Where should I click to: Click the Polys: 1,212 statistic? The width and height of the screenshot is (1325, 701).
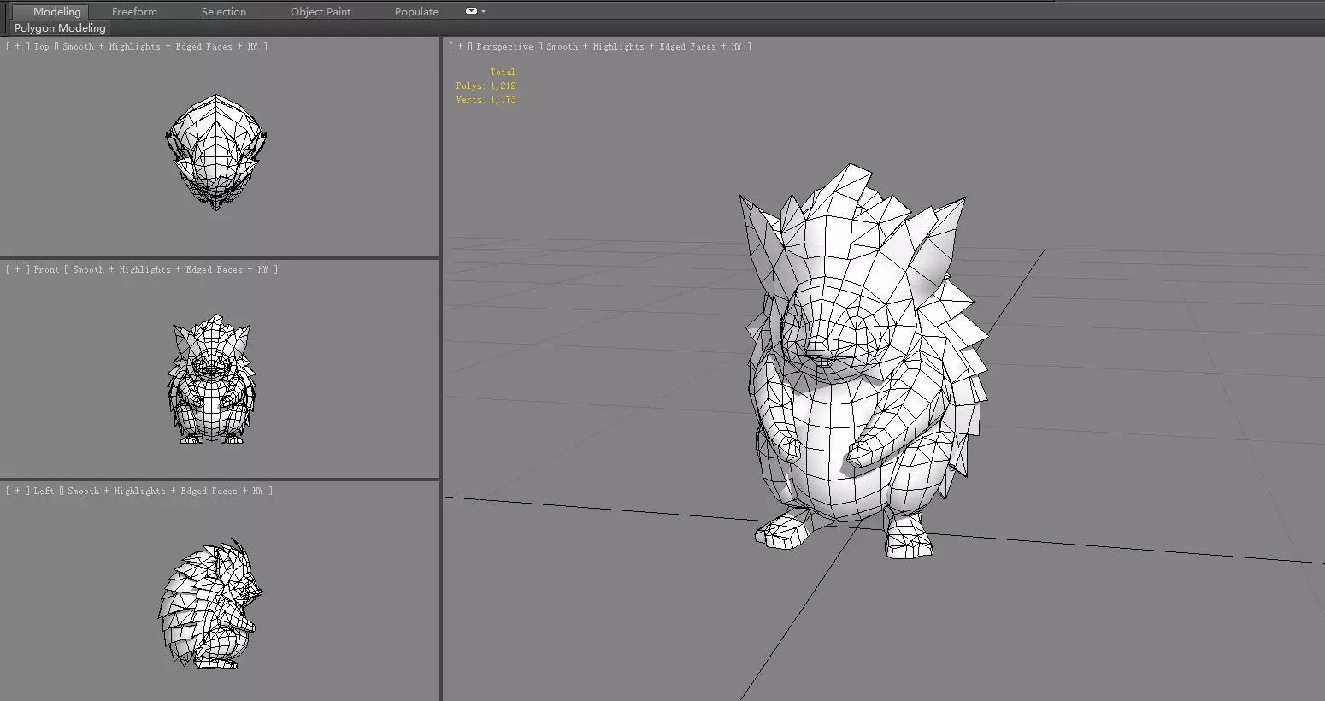(486, 85)
